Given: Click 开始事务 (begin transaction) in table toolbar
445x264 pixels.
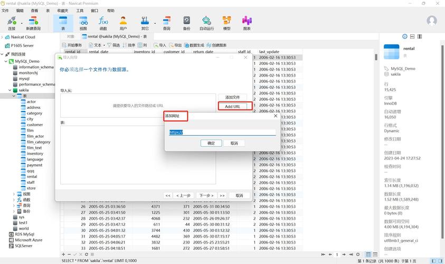Looking at the screenshot, I should [72, 45].
